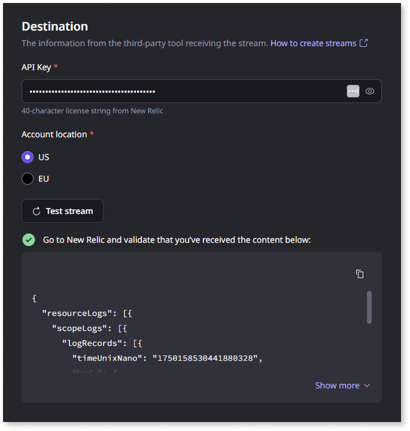410x431 pixels.
Task: Click the external link icon beside How to create streams
Action: tap(364, 43)
